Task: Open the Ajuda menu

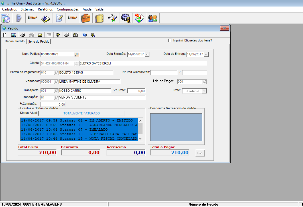Action: coord(87,9)
